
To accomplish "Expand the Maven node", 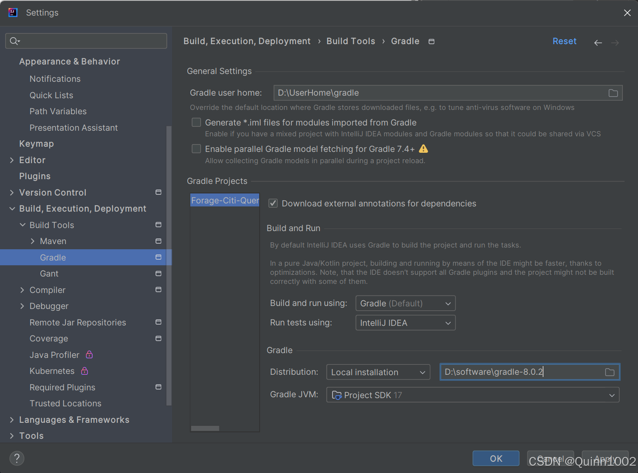I will coord(33,241).
